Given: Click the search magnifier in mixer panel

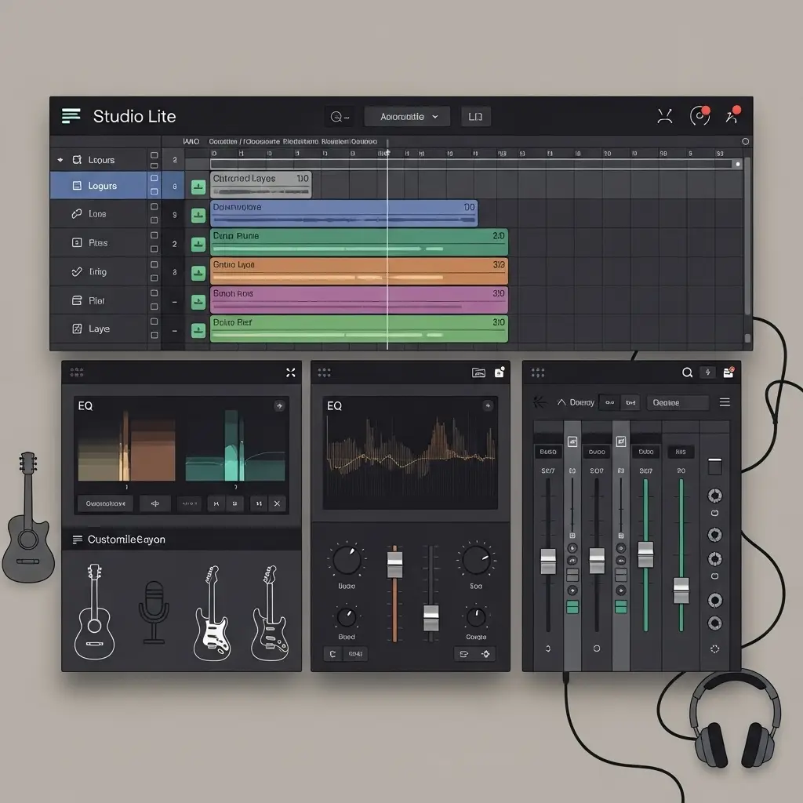Looking at the screenshot, I should click(687, 372).
